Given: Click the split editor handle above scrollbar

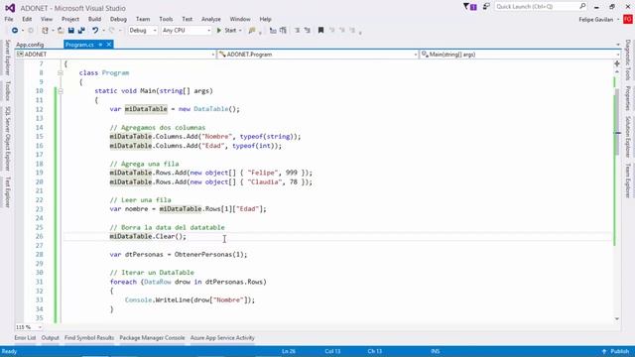Looking at the screenshot, I should [617, 63].
